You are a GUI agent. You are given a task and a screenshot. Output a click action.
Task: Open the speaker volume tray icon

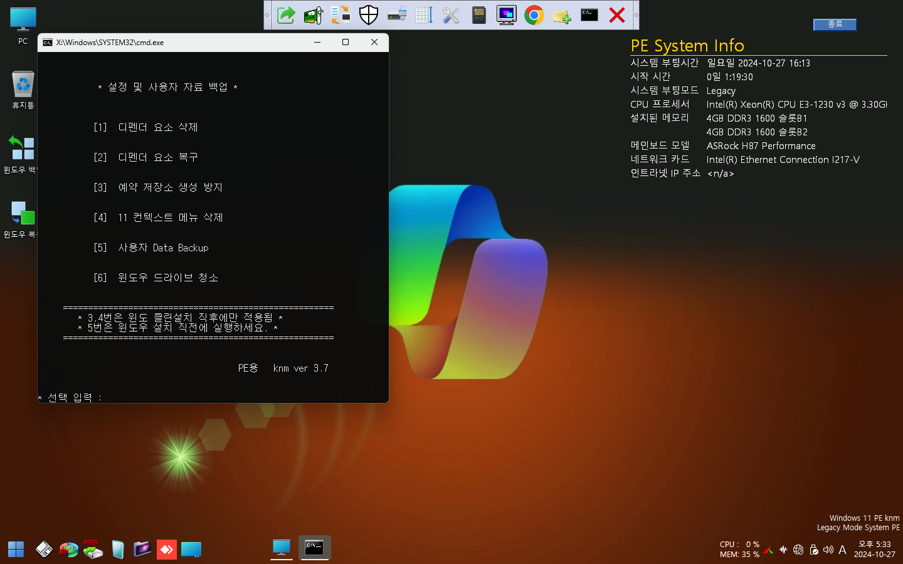point(828,550)
